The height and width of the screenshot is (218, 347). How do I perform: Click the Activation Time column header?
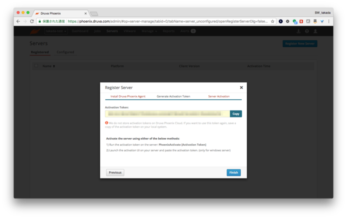[259, 66]
